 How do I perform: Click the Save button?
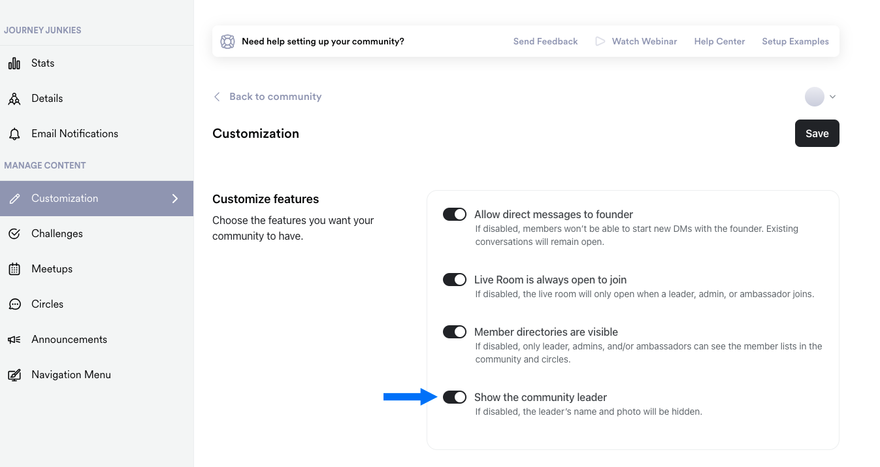point(817,133)
